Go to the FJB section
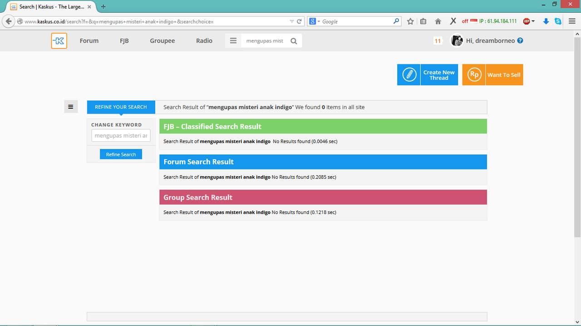Viewport: 581px width, 326px height. coord(124,41)
